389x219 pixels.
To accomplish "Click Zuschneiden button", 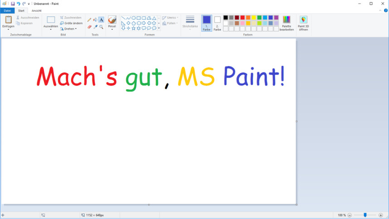I will pyautogui.click(x=71, y=18).
